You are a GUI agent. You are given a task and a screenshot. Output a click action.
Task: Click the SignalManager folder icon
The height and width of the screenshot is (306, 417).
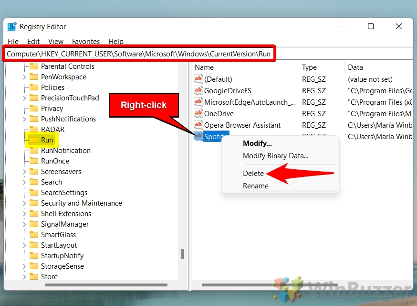[34, 224]
